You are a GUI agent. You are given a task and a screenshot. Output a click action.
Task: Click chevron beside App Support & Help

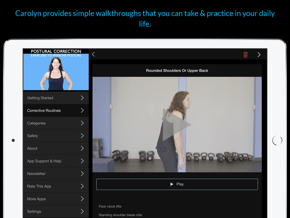82,161
